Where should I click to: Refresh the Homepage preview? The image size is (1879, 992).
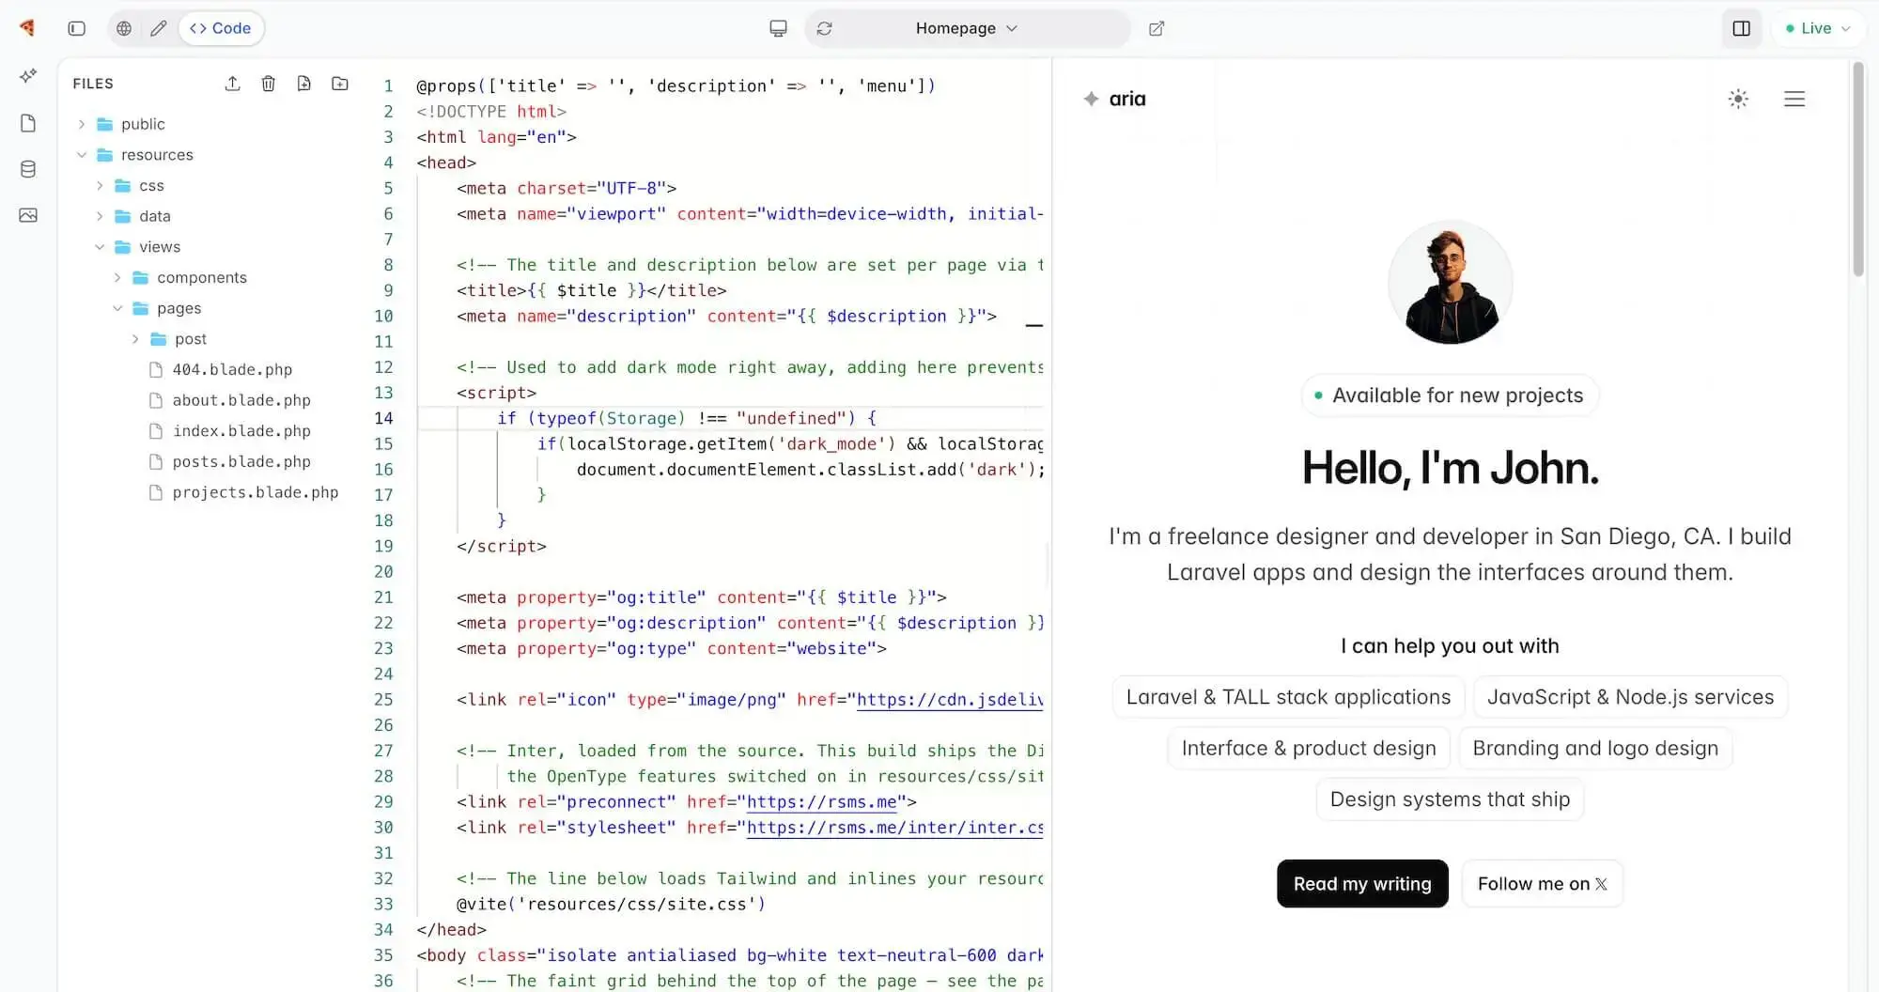825,28
